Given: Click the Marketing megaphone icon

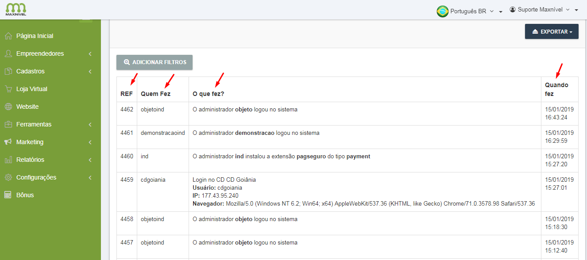Looking at the screenshot, I should [x=8, y=142].
